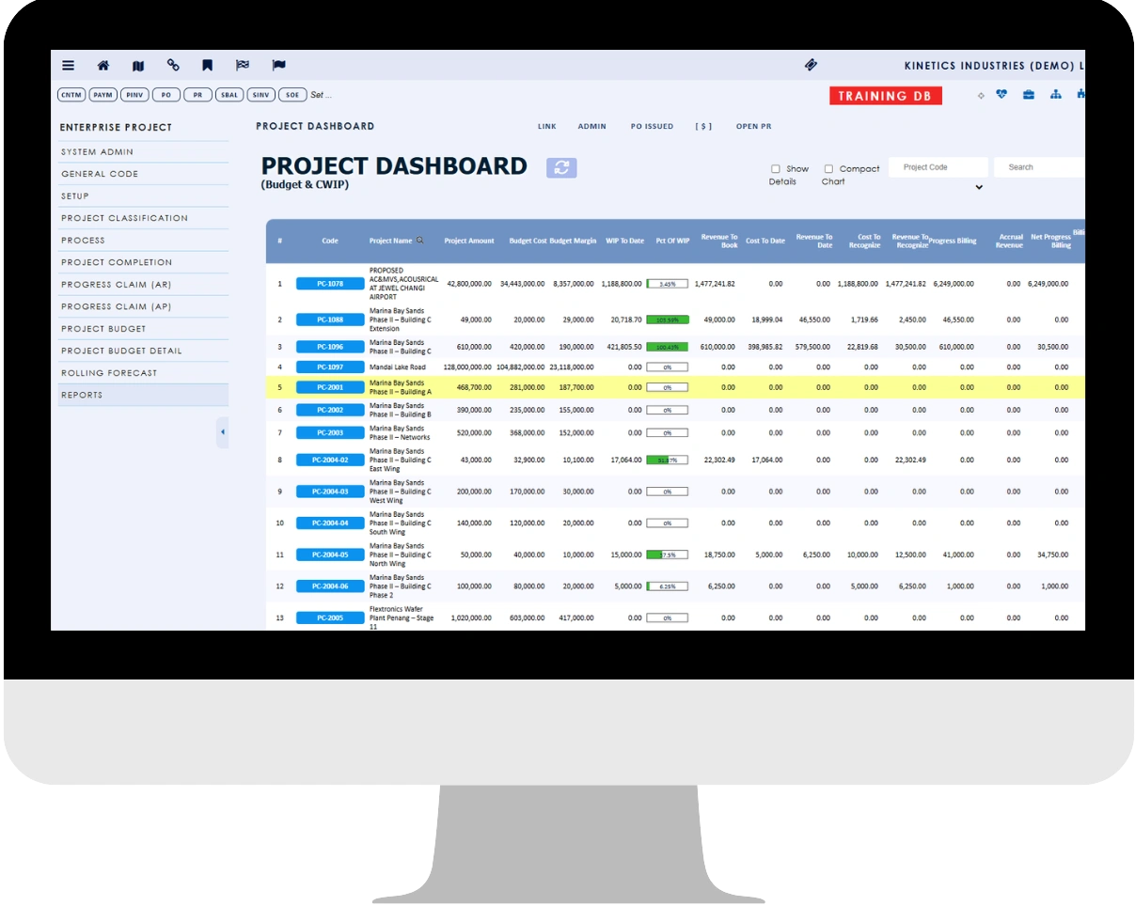
Task: Select Rolling Forecast in the sidebar
Action: pyautogui.click(x=109, y=373)
